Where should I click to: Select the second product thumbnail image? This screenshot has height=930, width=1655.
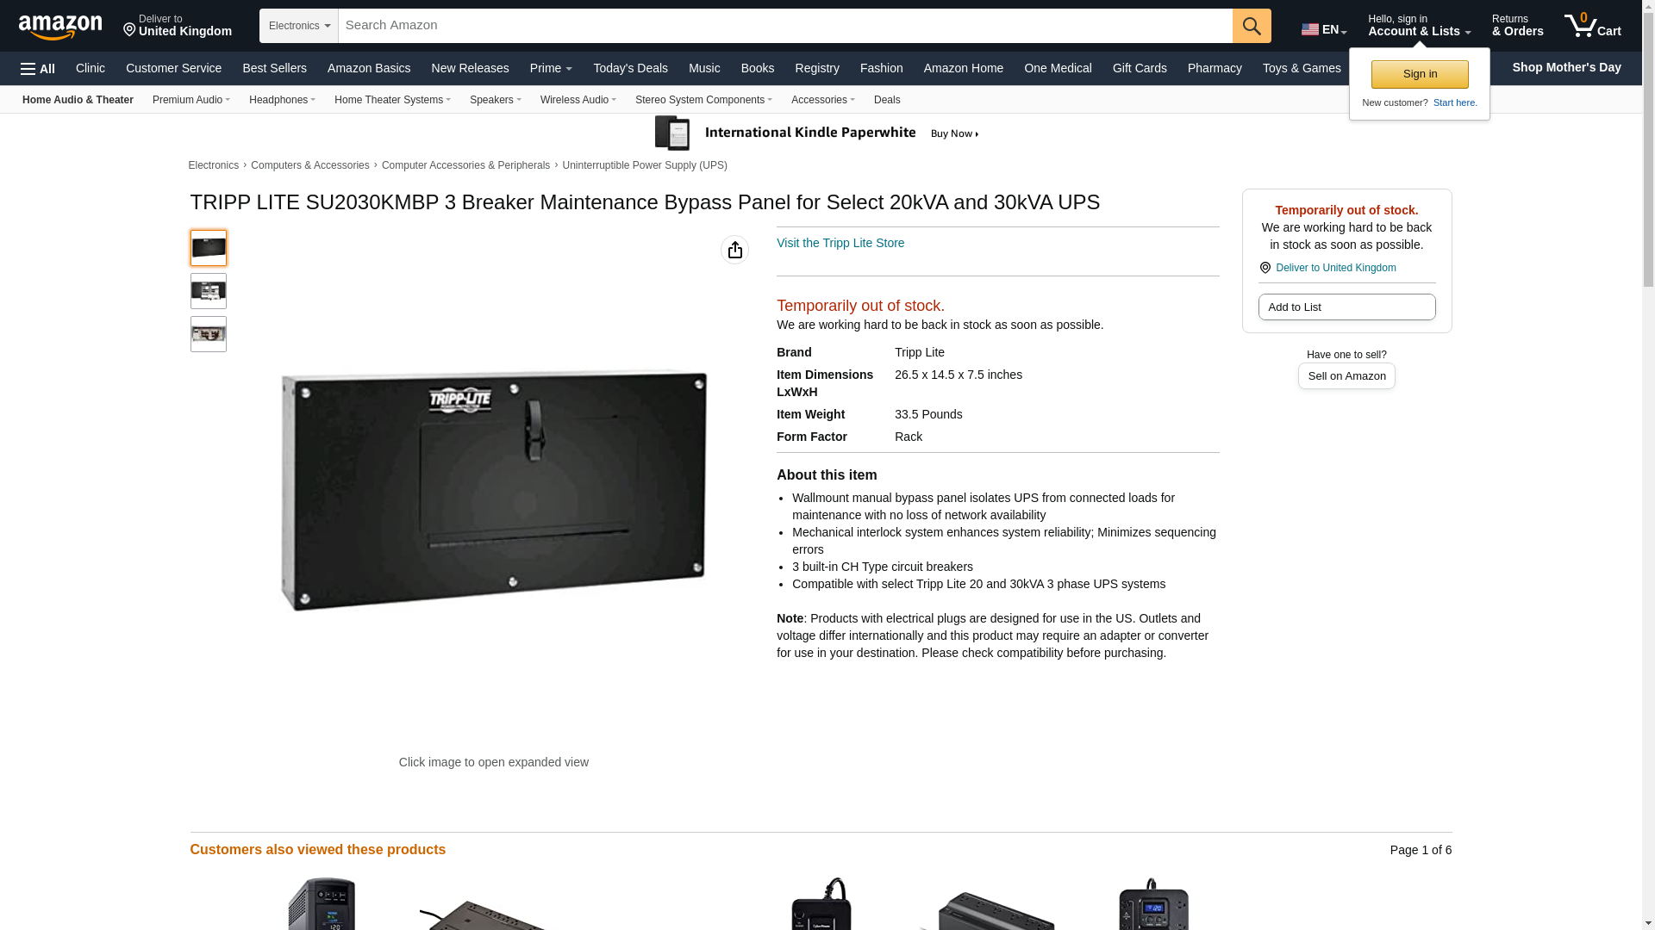209,291
